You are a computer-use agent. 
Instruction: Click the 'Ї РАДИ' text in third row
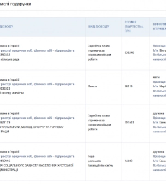tap(4, 132)
